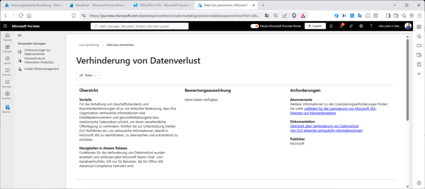Image resolution: width=425 pixels, height=189 pixels.
Task: Add item with plus in browser side panel
Action: pos(419,74)
